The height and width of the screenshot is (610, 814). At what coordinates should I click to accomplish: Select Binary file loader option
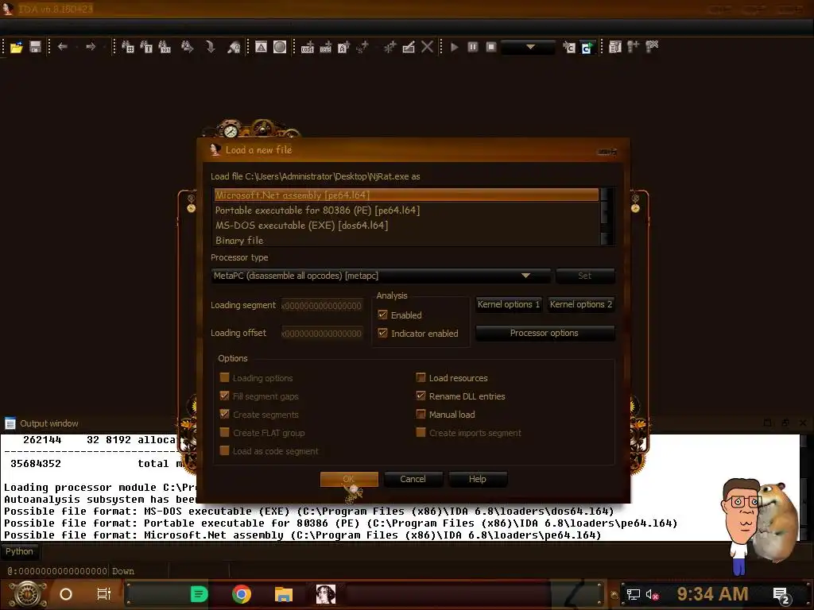[406, 240]
